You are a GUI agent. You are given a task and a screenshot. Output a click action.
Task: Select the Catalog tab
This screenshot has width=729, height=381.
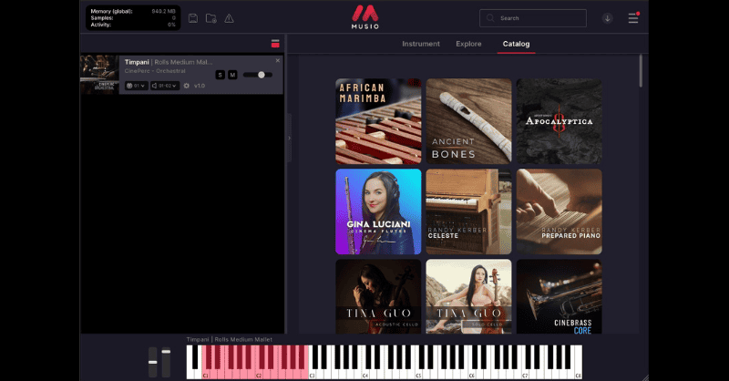point(516,44)
